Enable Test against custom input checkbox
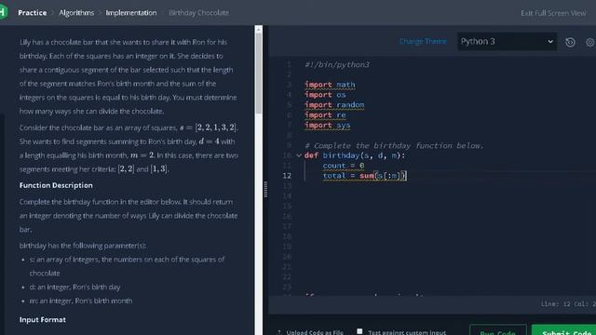Viewport: 596px width, 335px height. point(359,331)
